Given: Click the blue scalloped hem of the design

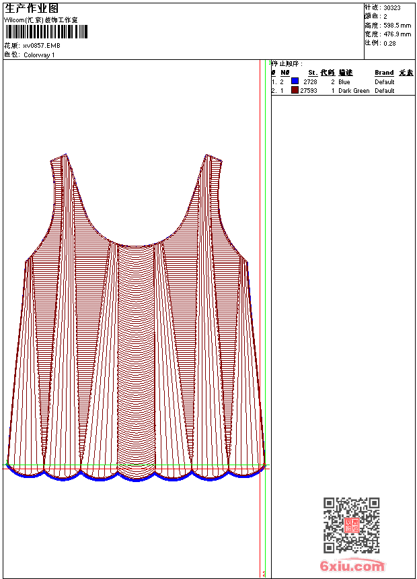Looking at the screenshot, I should click(137, 478).
